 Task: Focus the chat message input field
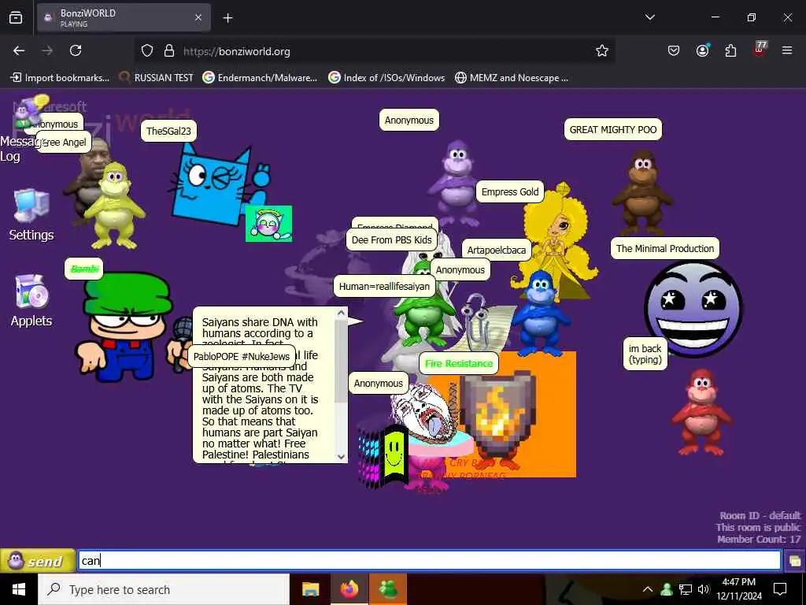click(x=429, y=560)
